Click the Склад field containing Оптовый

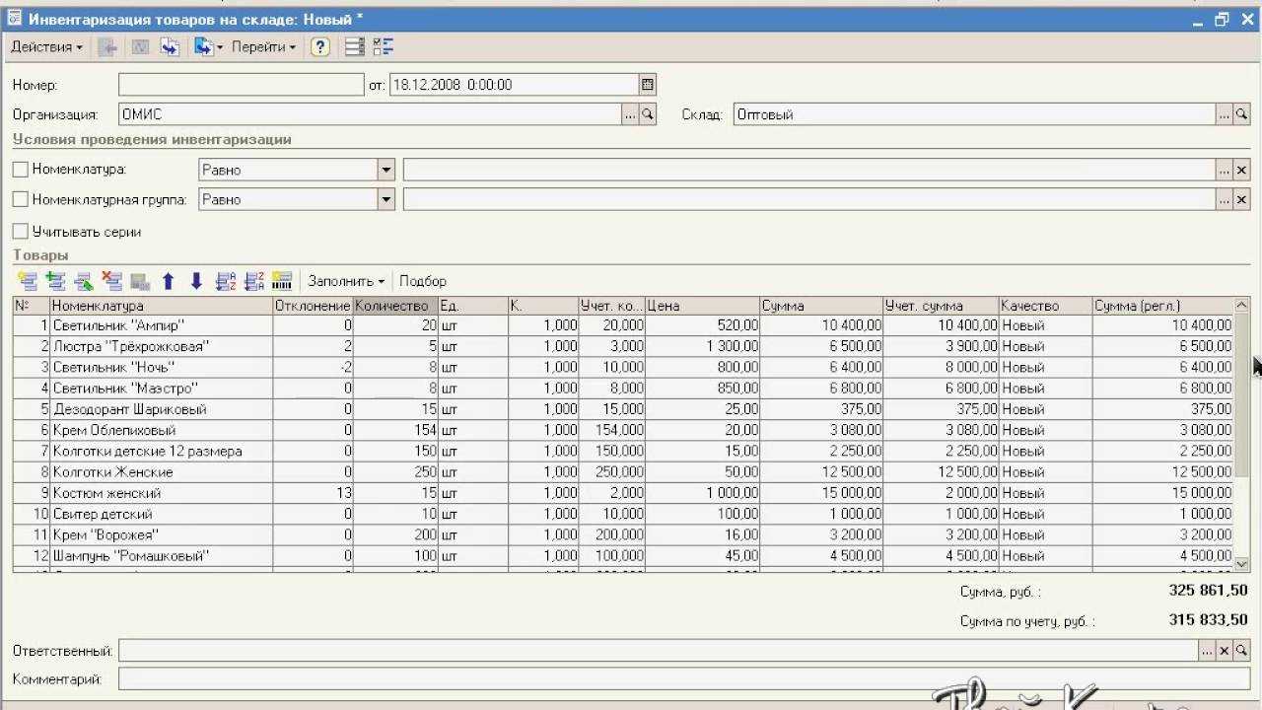click(x=974, y=114)
